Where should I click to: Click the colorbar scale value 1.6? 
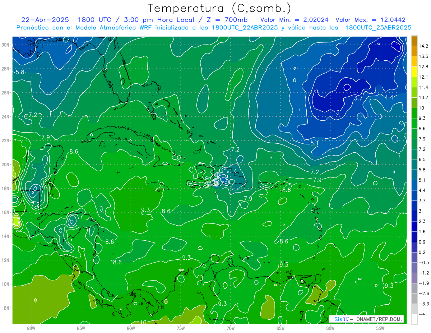pyautogui.click(x=422, y=232)
